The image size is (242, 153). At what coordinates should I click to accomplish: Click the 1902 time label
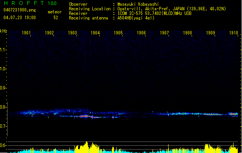49,33
